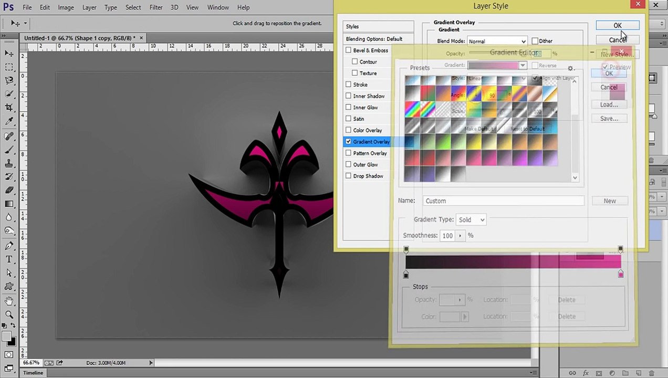Select the Path Selection tool
This screenshot has width=668, height=378.
(9, 273)
